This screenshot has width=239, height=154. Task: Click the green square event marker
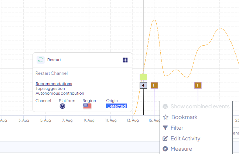[x=143, y=77]
